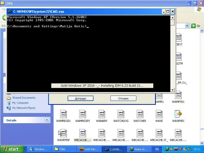The height and width of the screenshot is (153, 204).
Task: Open CMD window system menu icon
Action: (x=10, y=11)
